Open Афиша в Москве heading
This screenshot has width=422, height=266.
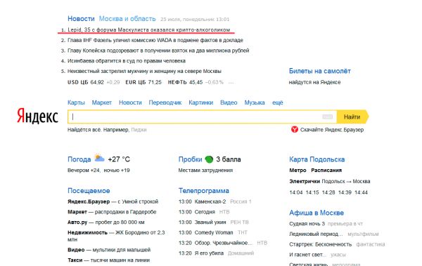316,213
